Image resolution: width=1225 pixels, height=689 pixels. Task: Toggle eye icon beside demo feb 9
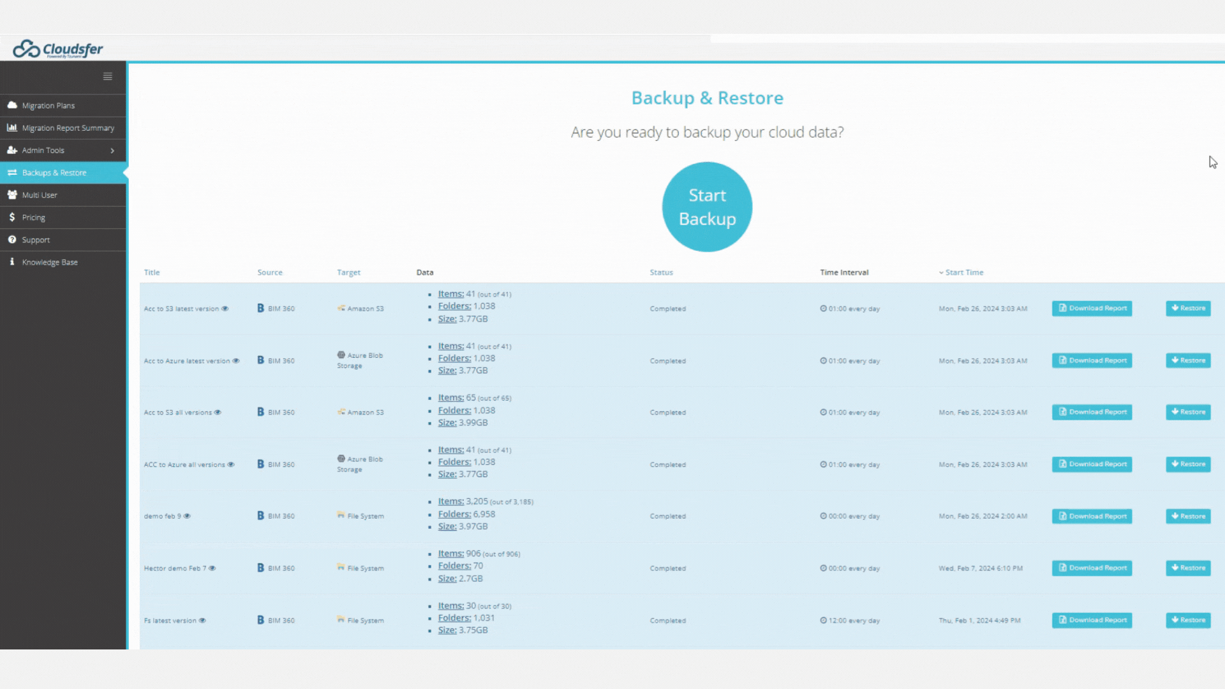pyautogui.click(x=187, y=516)
